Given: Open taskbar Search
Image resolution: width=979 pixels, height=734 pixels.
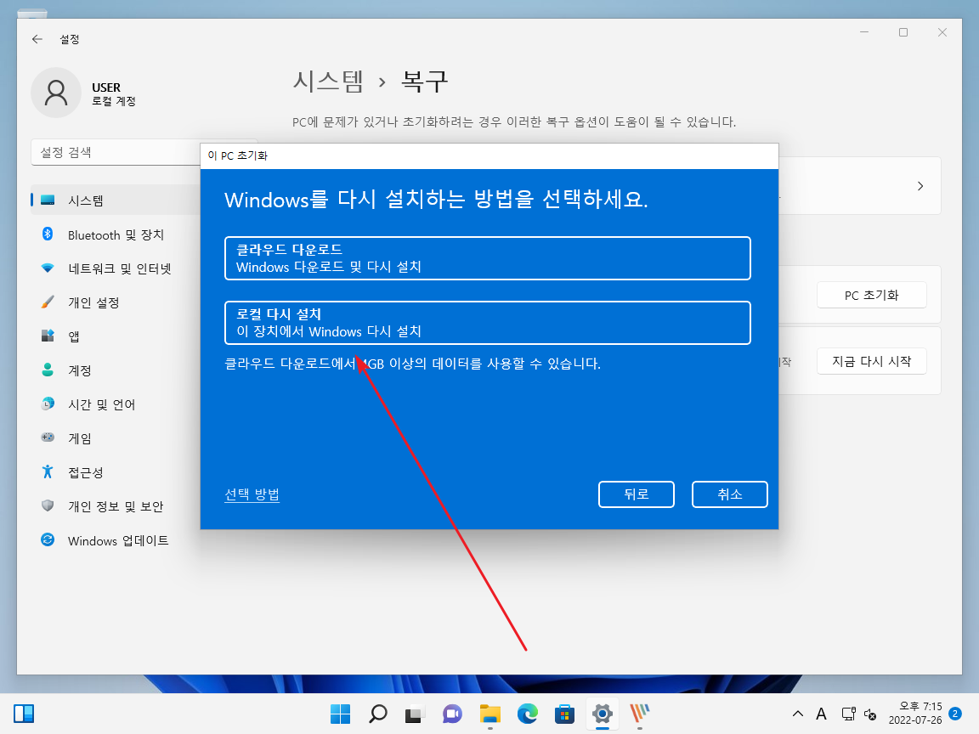Looking at the screenshot, I should 377,714.
